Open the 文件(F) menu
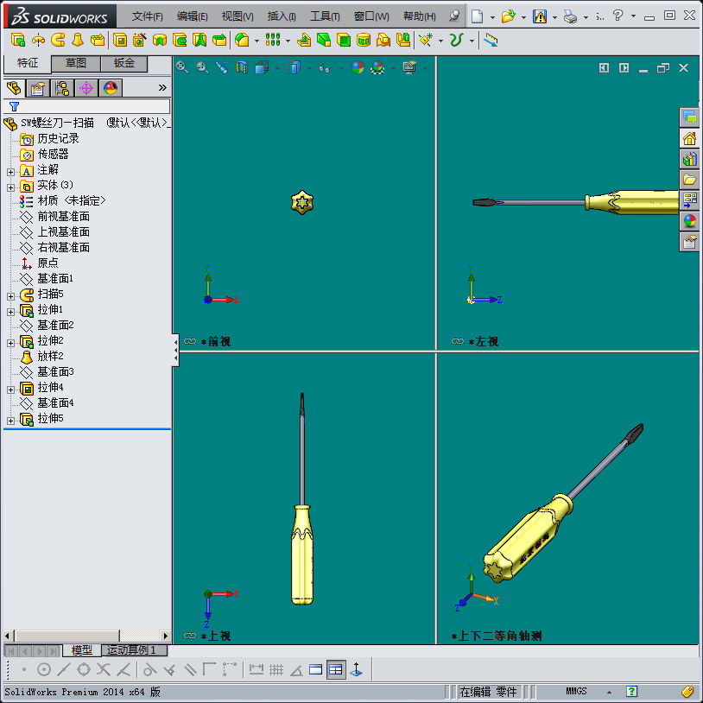The image size is (703, 703). coord(147,16)
